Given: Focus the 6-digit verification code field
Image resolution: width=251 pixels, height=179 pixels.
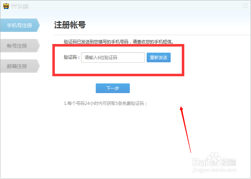Looking at the screenshot, I should pos(113,57).
